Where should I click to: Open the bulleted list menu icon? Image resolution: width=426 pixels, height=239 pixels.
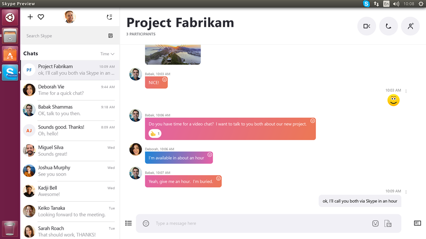[128, 223]
